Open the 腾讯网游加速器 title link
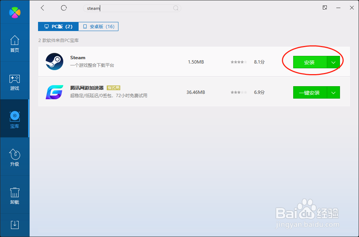Image resolution: width=359 pixels, height=237 pixels. pos(87,88)
